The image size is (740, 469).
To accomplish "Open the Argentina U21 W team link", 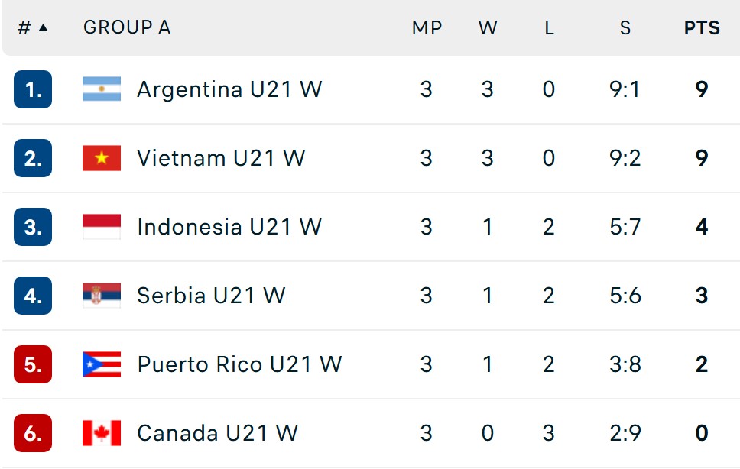I will (x=229, y=89).
